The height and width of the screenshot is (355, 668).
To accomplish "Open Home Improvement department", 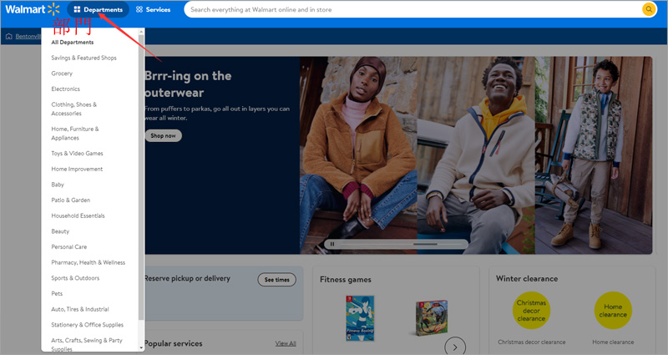I will pos(77,170).
